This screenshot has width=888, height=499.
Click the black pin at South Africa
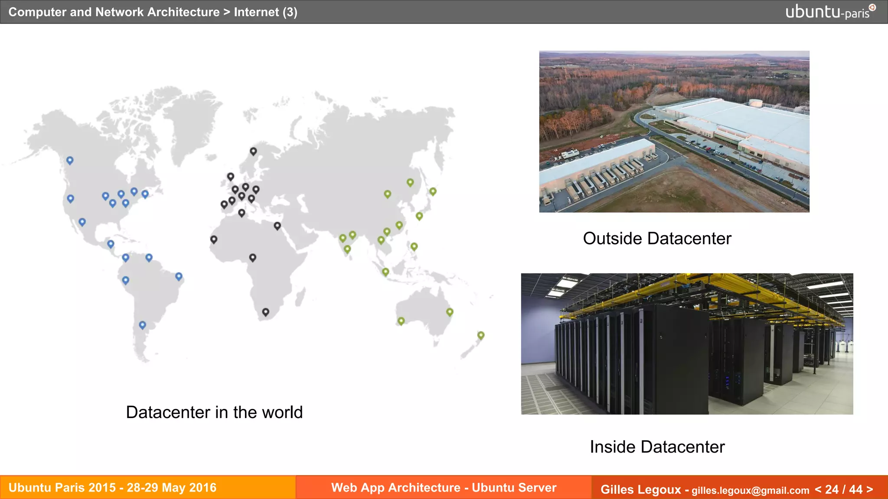click(x=266, y=312)
